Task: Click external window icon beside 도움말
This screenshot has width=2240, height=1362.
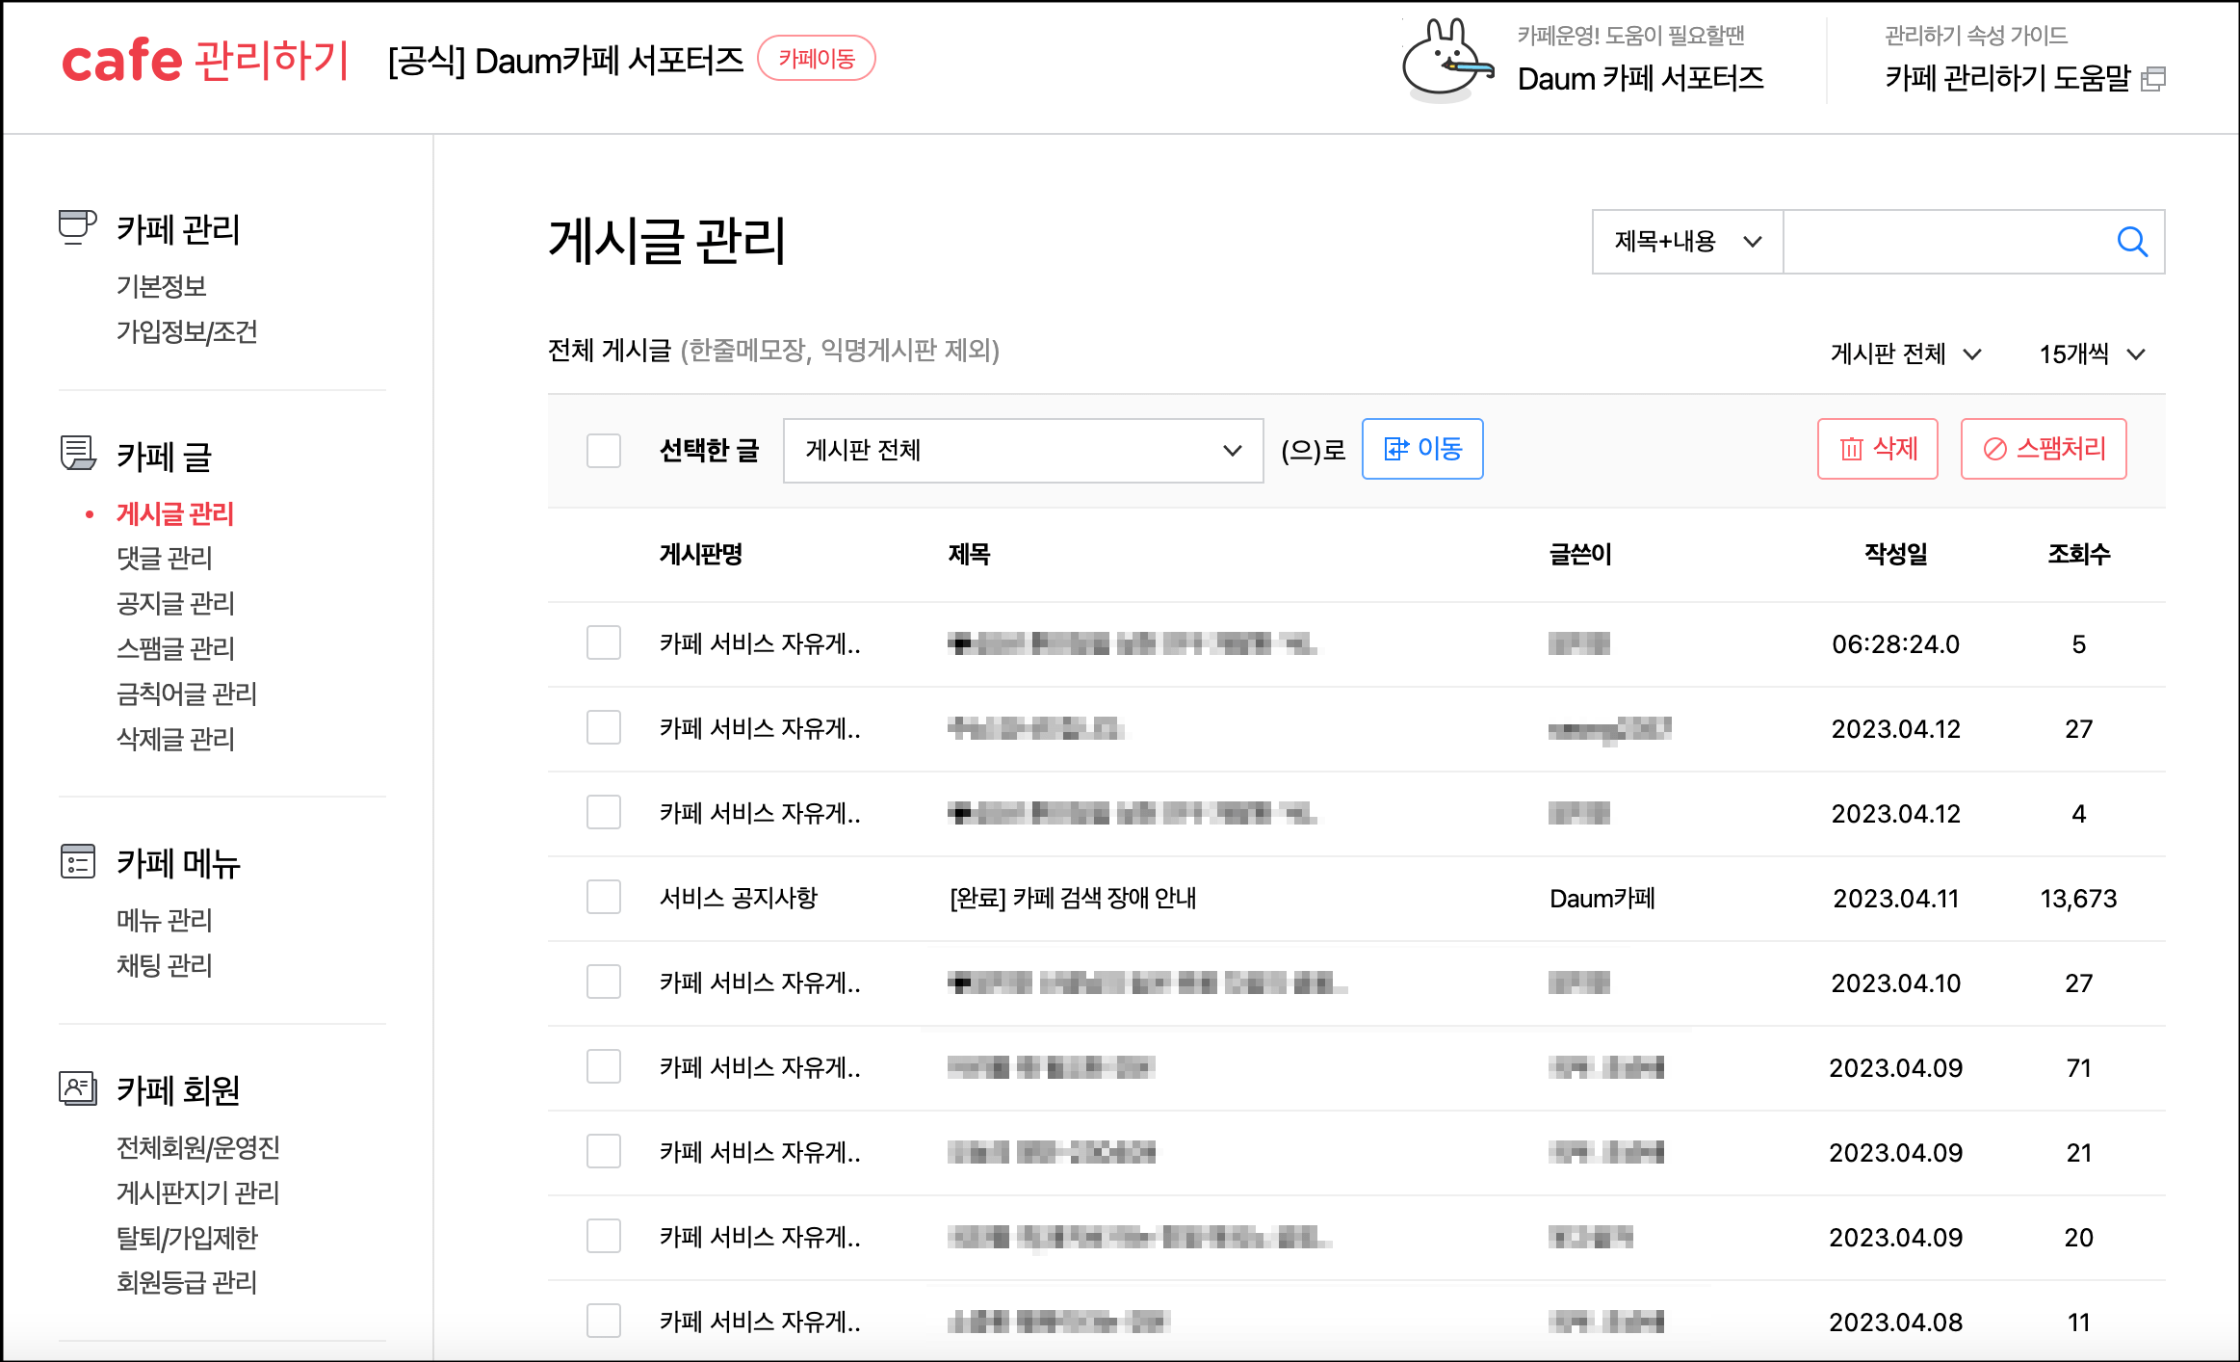Action: tap(2153, 79)
